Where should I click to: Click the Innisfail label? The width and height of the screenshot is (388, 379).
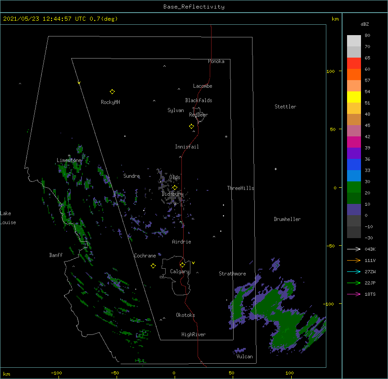[187, 147]
